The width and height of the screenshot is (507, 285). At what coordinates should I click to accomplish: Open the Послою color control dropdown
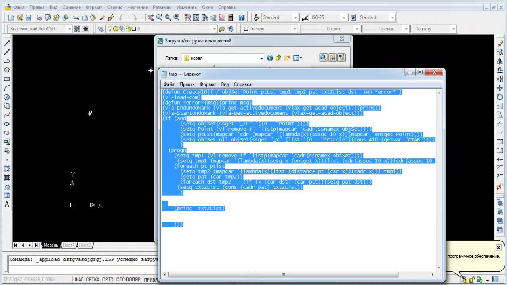tap(294, 29)
